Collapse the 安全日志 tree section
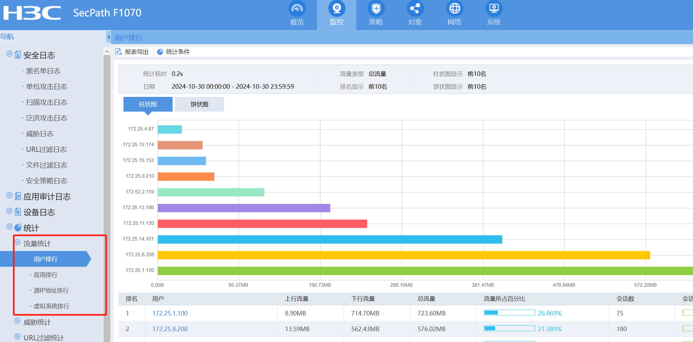Screen dimensions: 693x342 click(9, 54)
